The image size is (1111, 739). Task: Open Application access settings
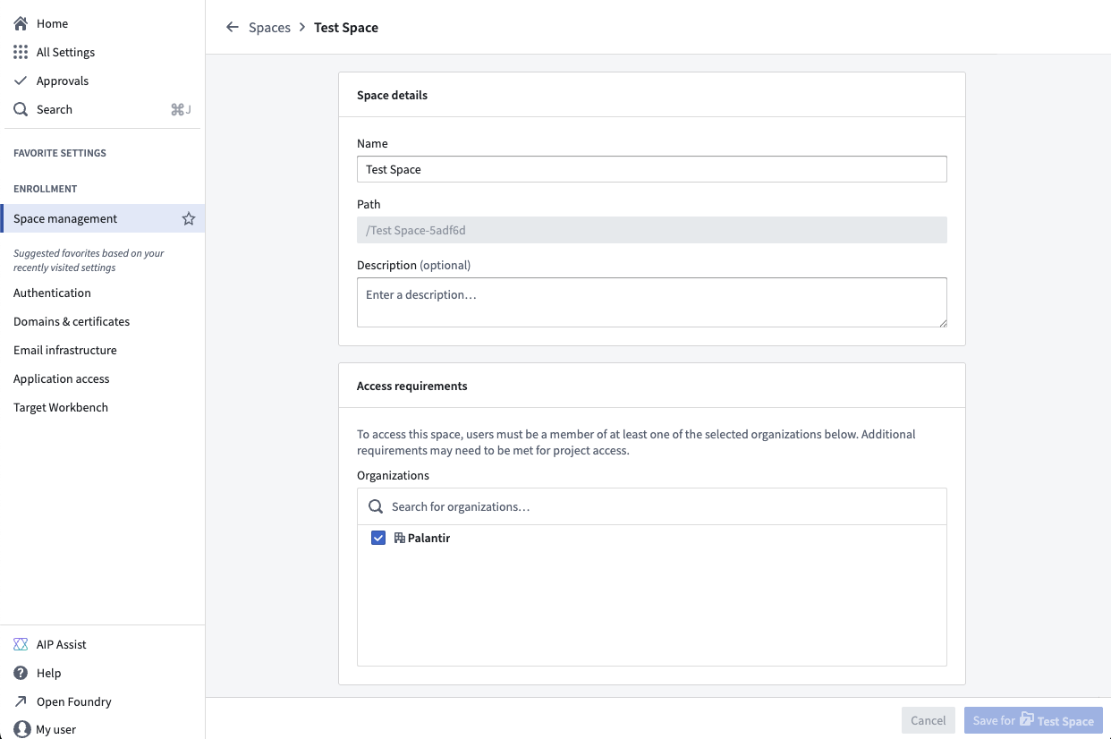(x=62, y=378)
